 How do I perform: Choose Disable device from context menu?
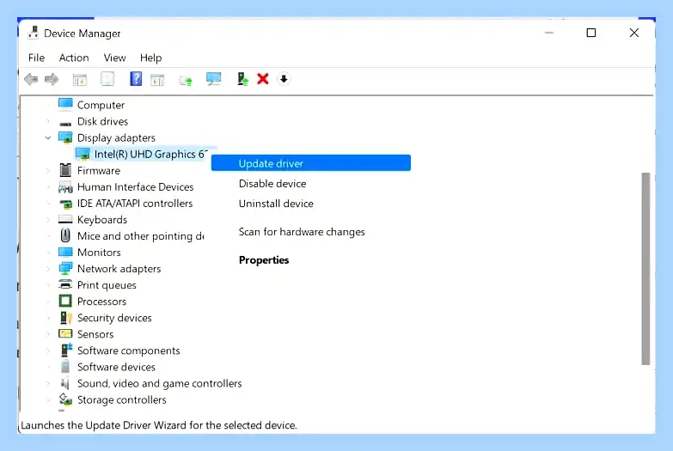[x=272, y=184]
